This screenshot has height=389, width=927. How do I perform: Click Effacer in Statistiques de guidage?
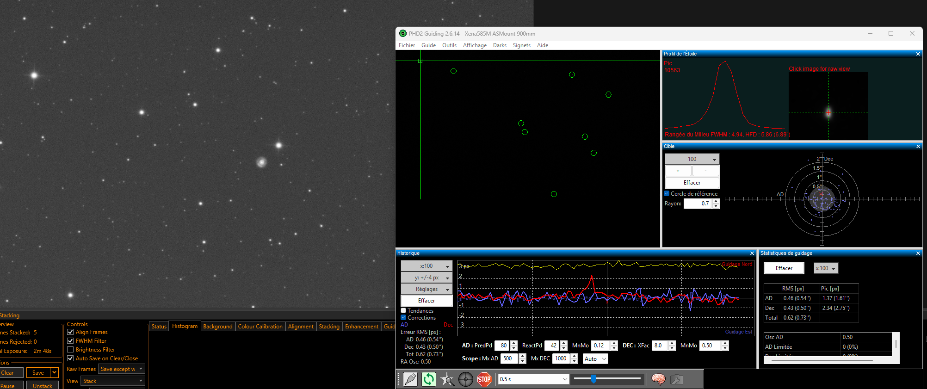click(784, 268)
